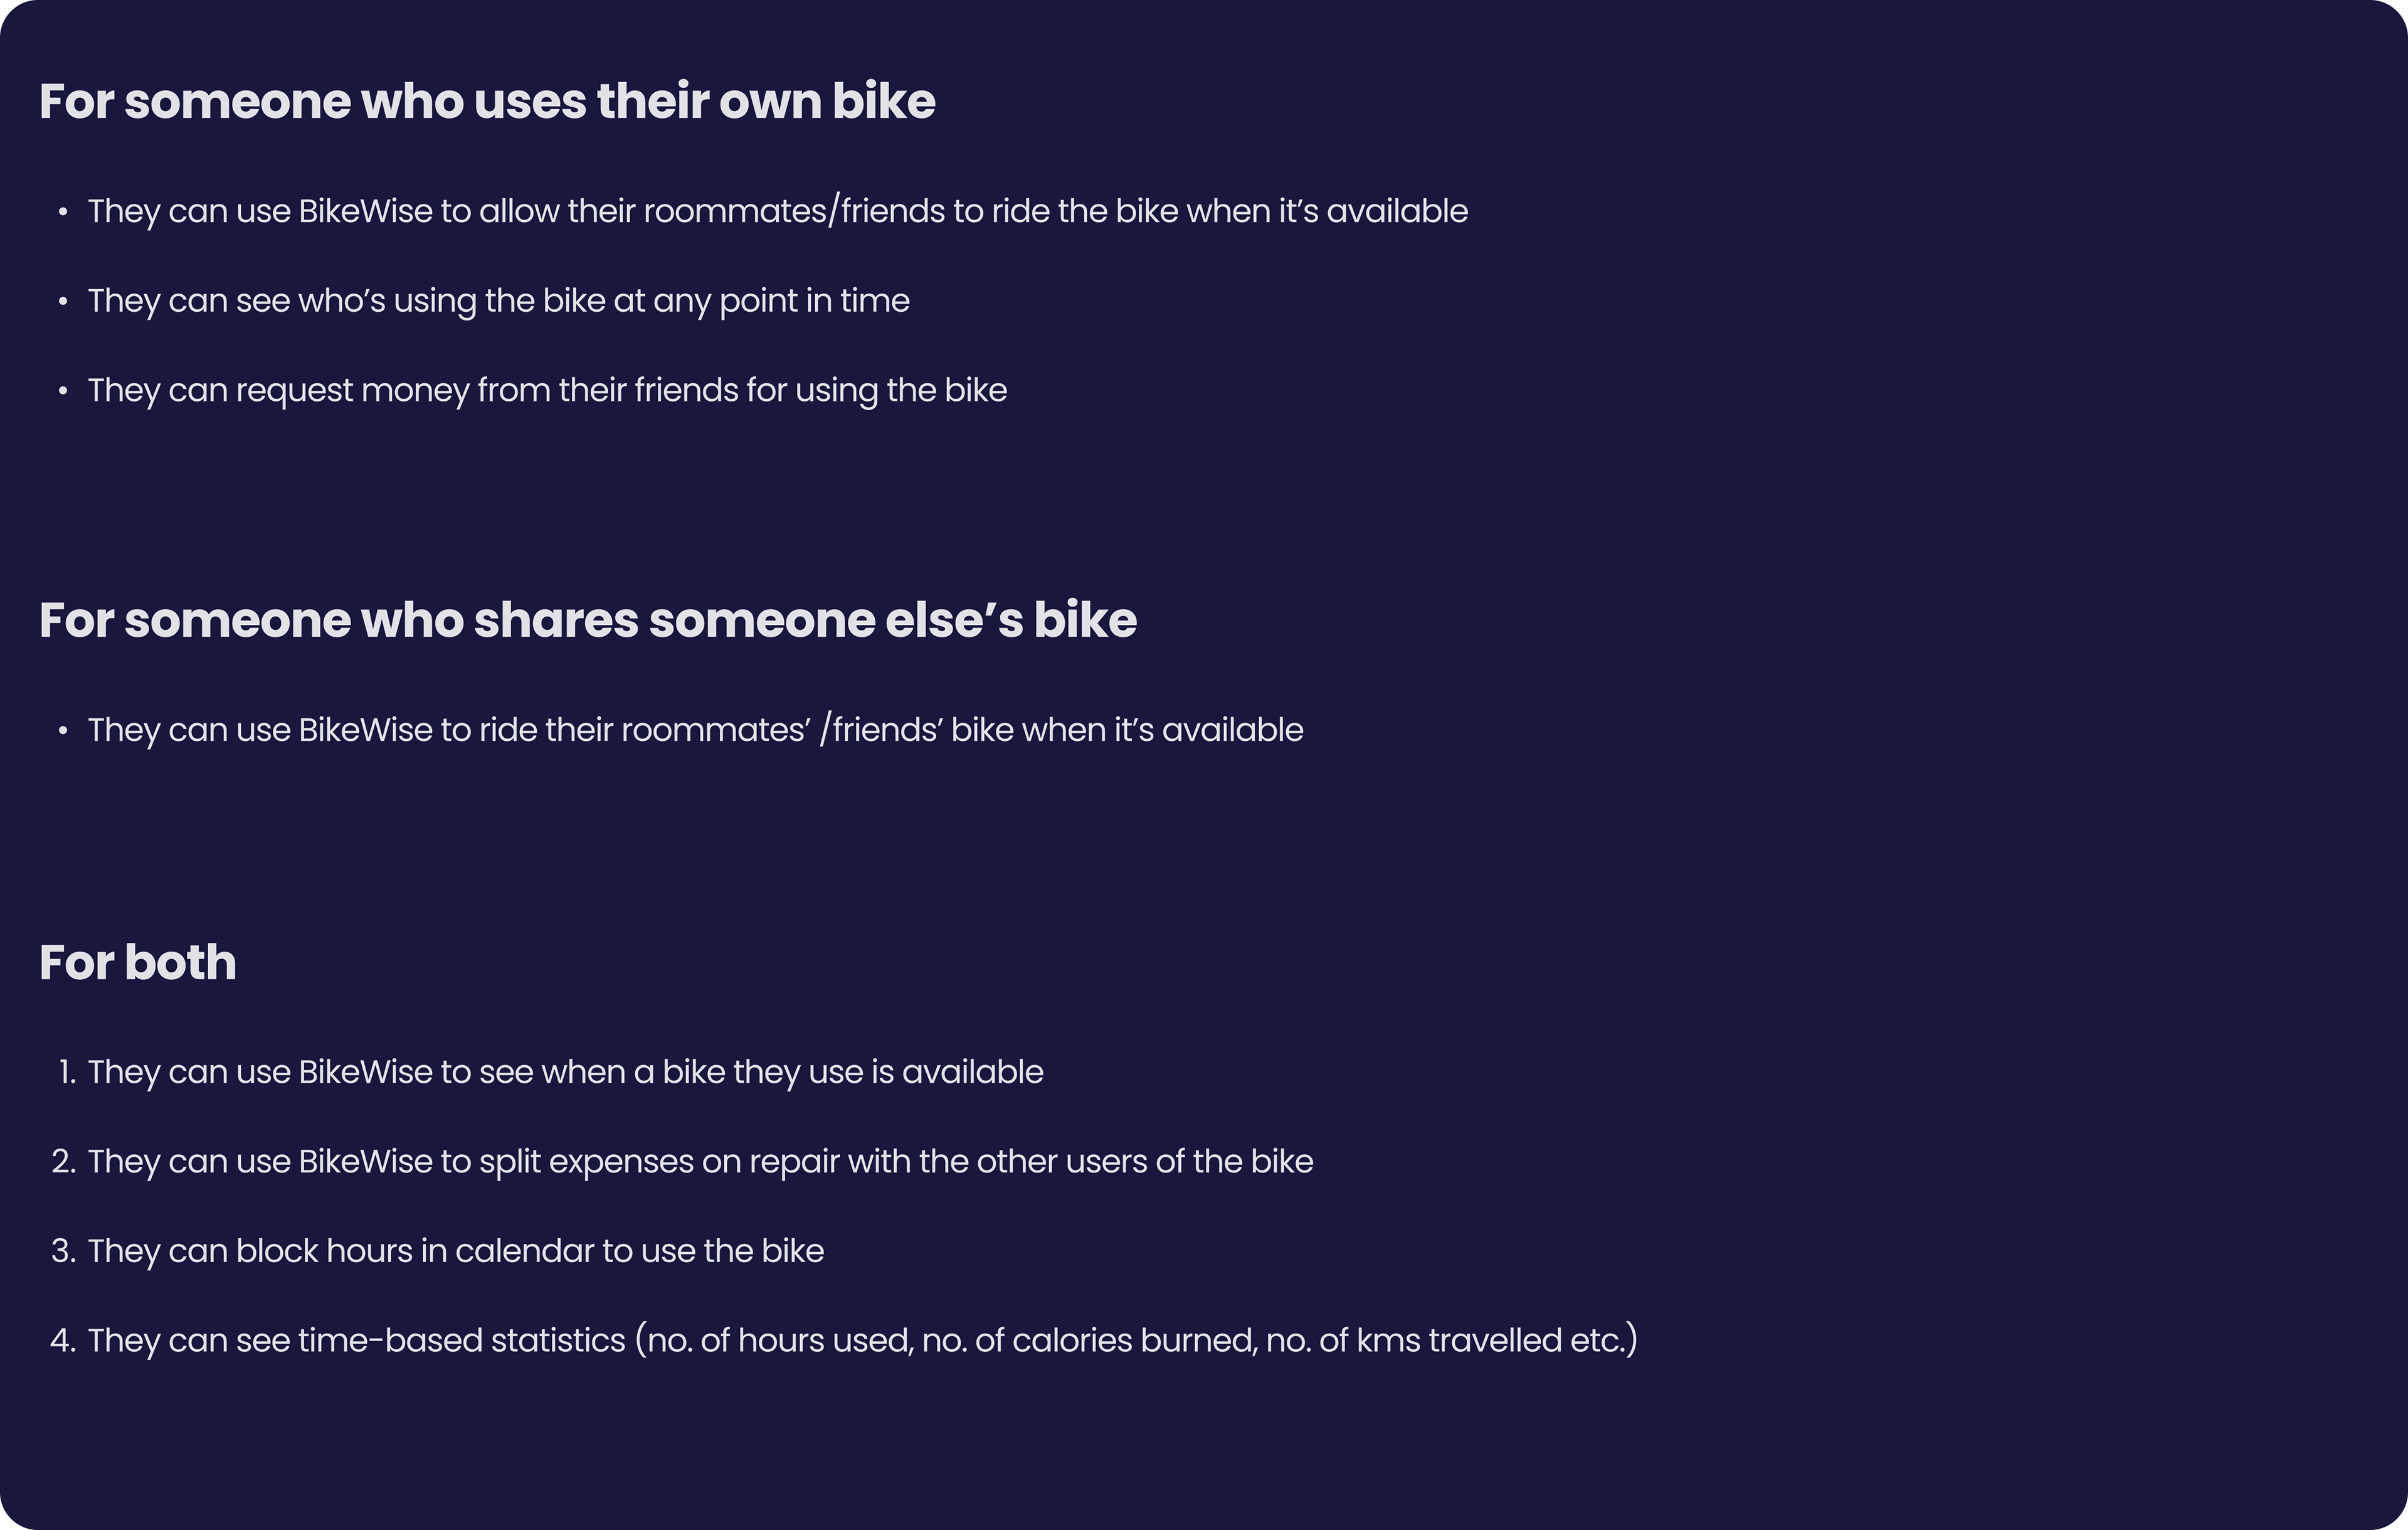Click item 2 about splitting repair expenses
This screenshot has height=1530, width=2408.
pyautogui.click(x=700, y=1162)
